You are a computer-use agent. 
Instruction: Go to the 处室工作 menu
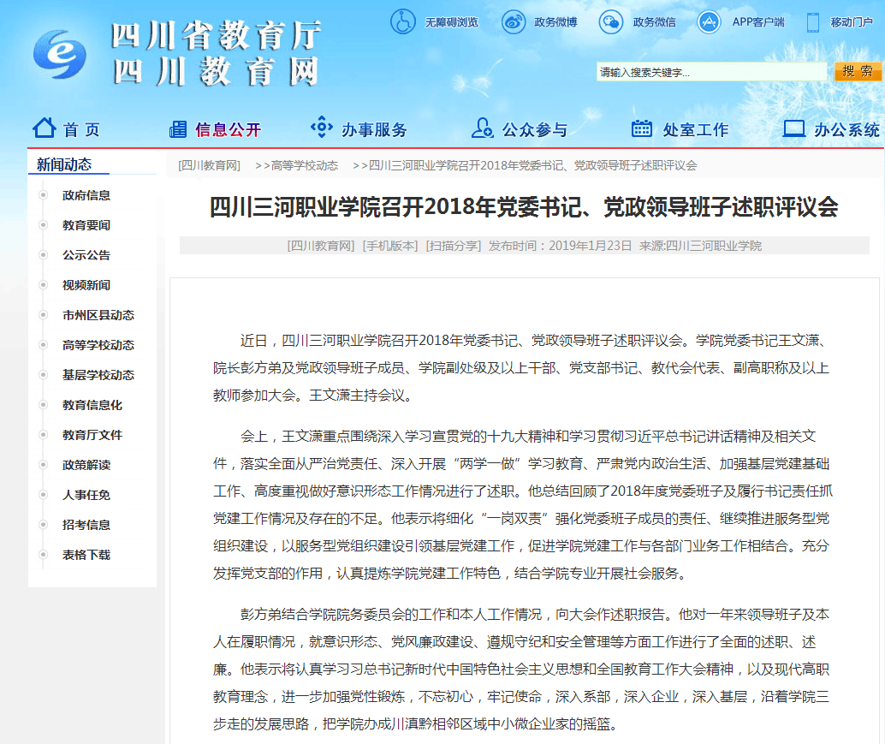(x=695, y=130)
